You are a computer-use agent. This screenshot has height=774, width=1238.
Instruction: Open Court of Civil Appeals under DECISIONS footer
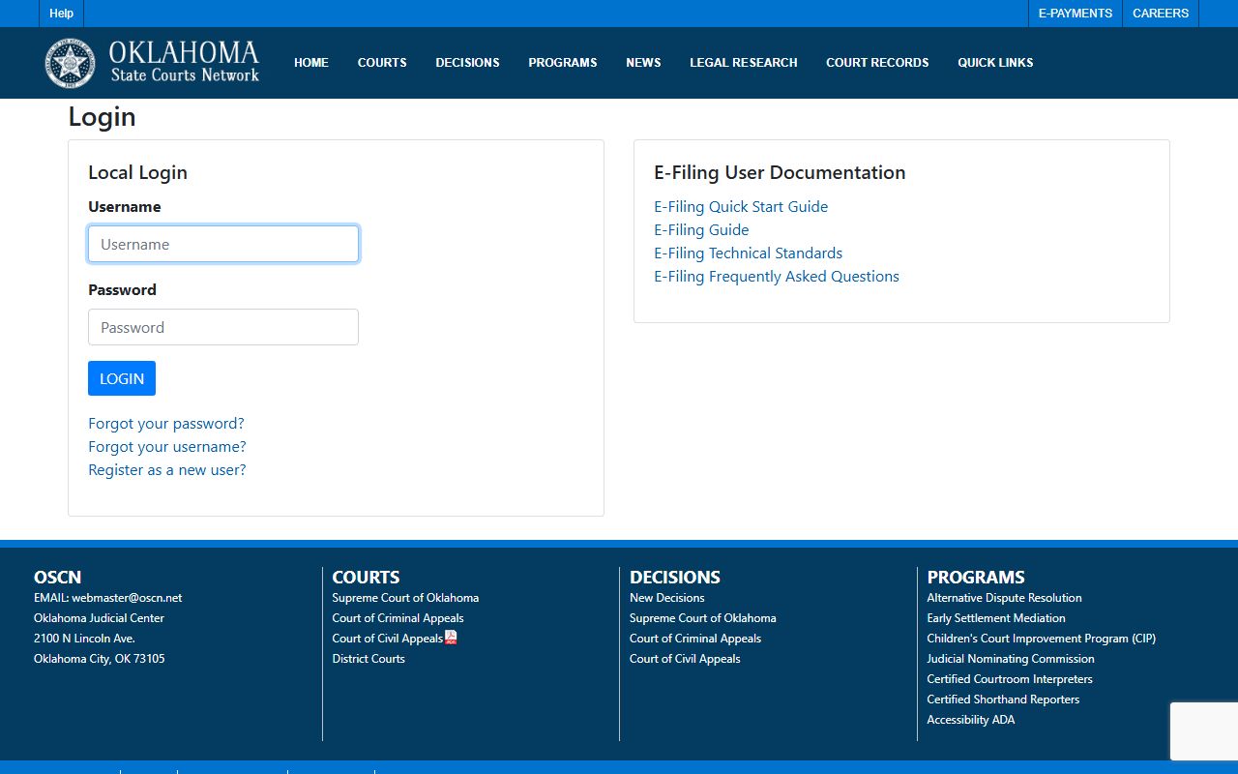pyautogui.click(x=685, y=659)
